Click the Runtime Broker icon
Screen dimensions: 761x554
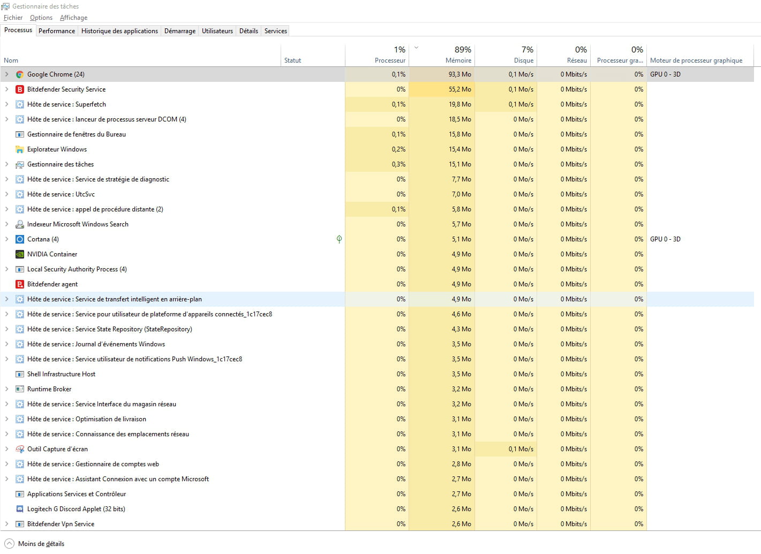coord(20,389)
